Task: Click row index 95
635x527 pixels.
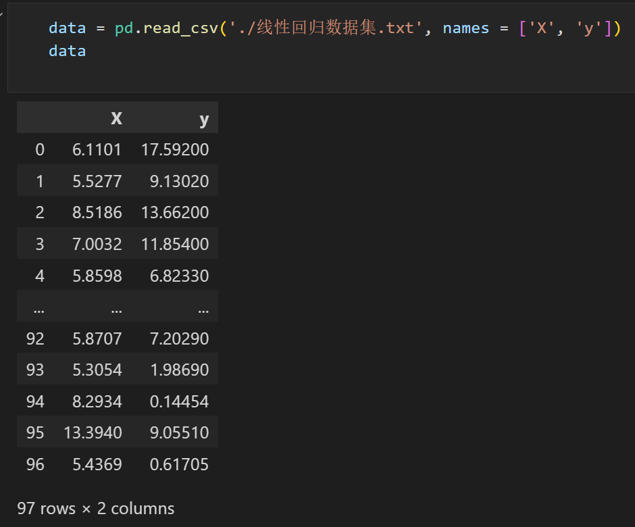Action: 35,432
